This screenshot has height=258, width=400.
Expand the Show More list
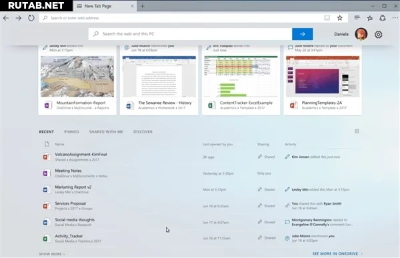click(x=52, y=254)
